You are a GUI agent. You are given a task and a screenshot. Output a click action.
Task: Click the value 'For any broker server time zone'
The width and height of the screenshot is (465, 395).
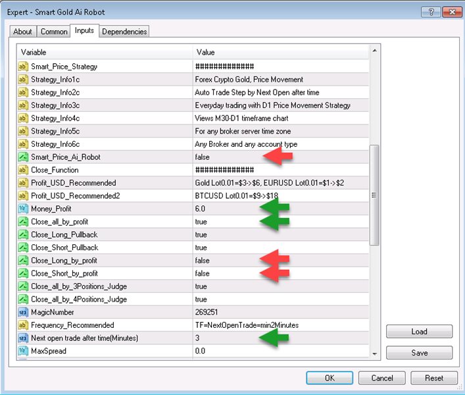click(x=243, y=131)
